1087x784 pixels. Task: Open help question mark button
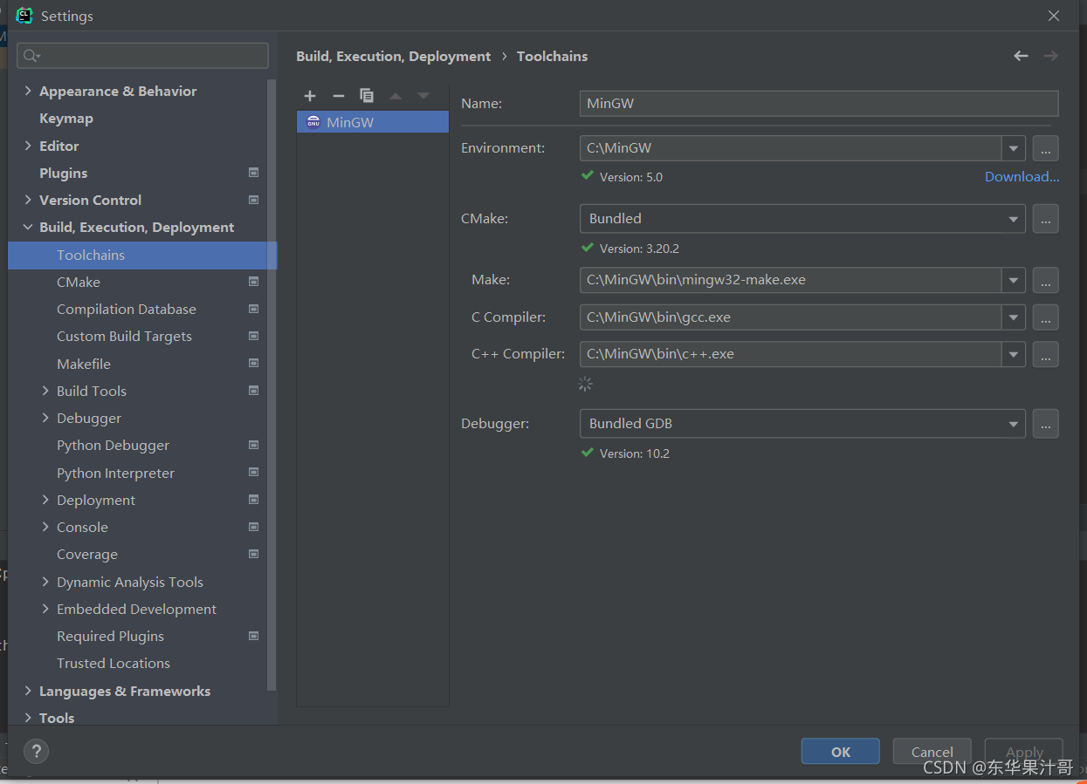[36, 751]
